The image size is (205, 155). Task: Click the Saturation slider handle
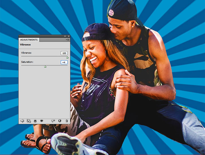(45, 67)
